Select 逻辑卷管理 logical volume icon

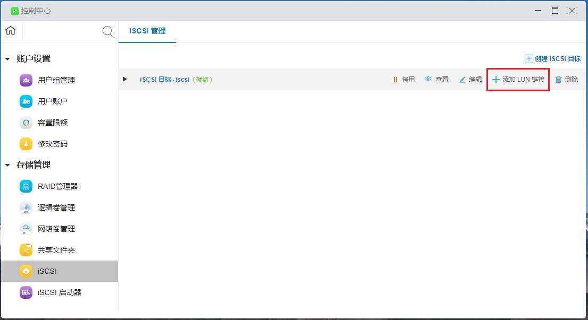pyautogui.click(x=26, y=207)
